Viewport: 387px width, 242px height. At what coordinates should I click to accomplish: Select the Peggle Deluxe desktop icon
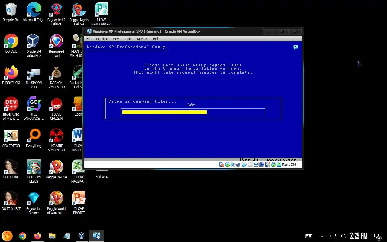pos(56,170)
